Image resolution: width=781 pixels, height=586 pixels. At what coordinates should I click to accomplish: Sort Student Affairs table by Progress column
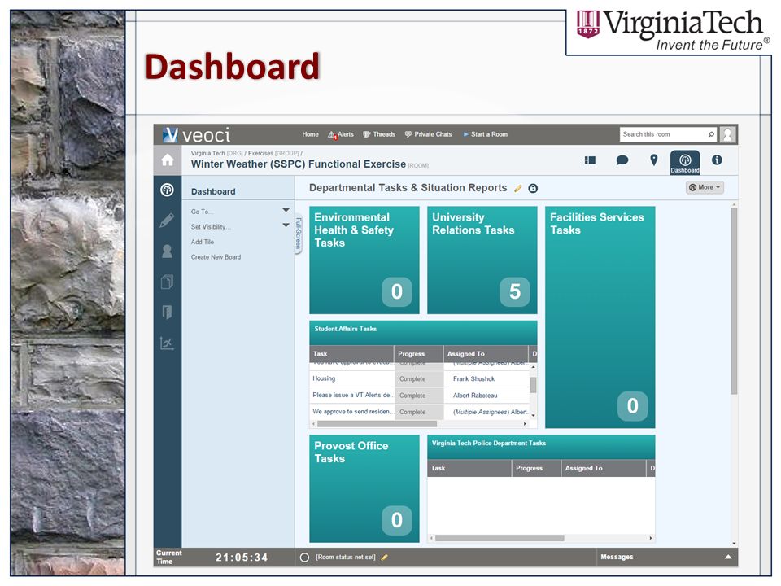[x=418, y=354]
